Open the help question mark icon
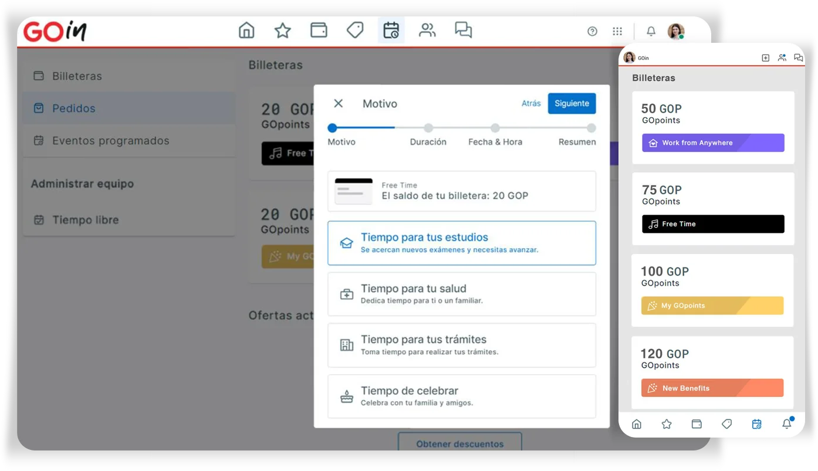 point(592,31)
